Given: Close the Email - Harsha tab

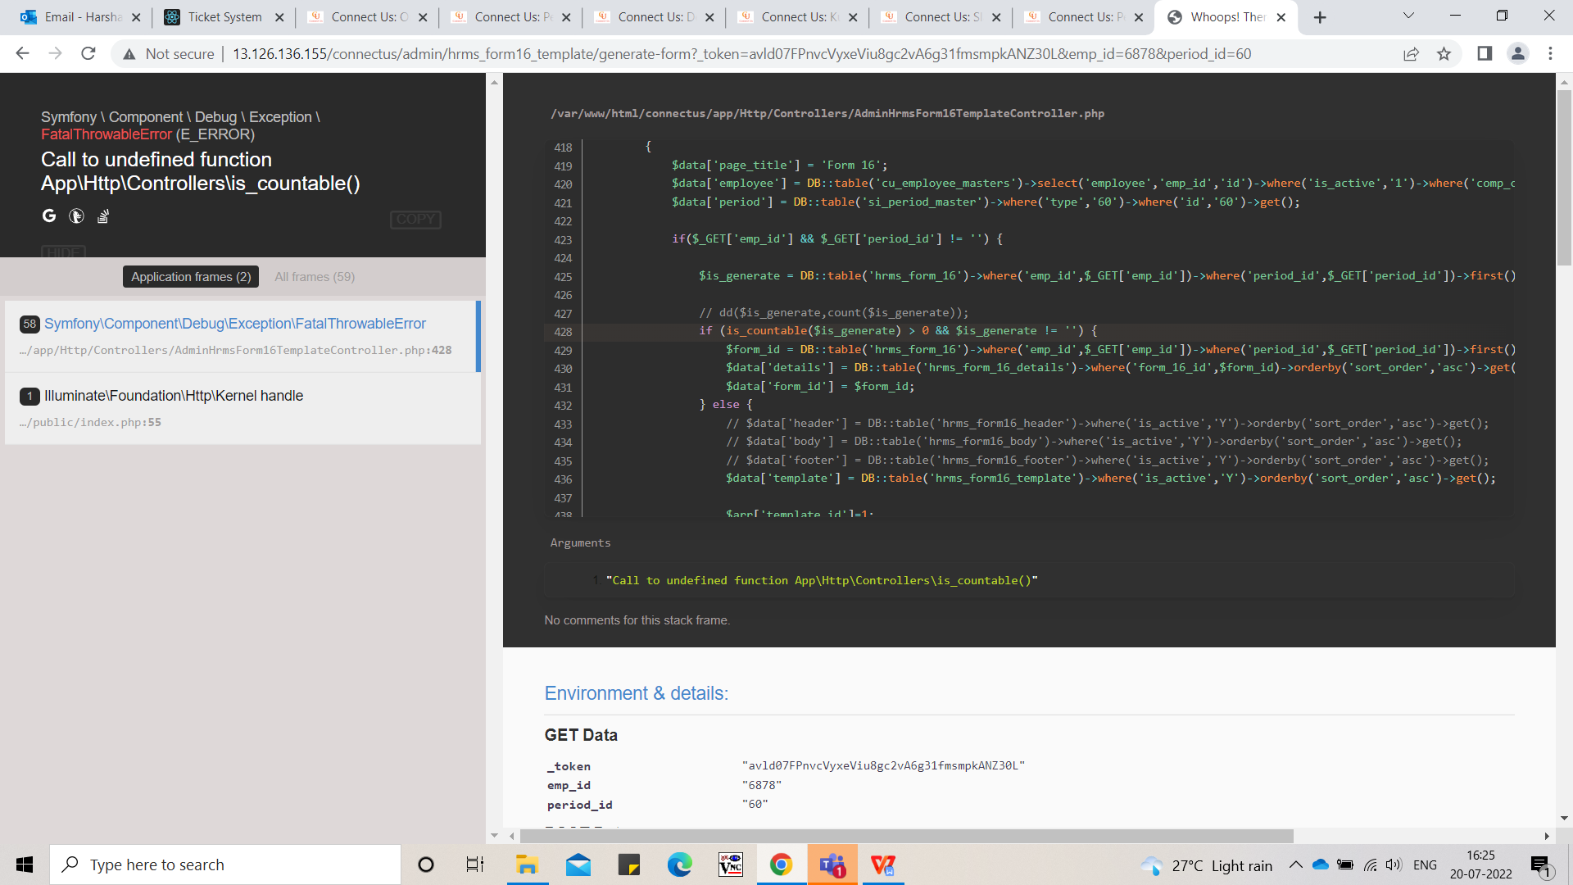Looking at the screenshot, I should pos(136,17).
